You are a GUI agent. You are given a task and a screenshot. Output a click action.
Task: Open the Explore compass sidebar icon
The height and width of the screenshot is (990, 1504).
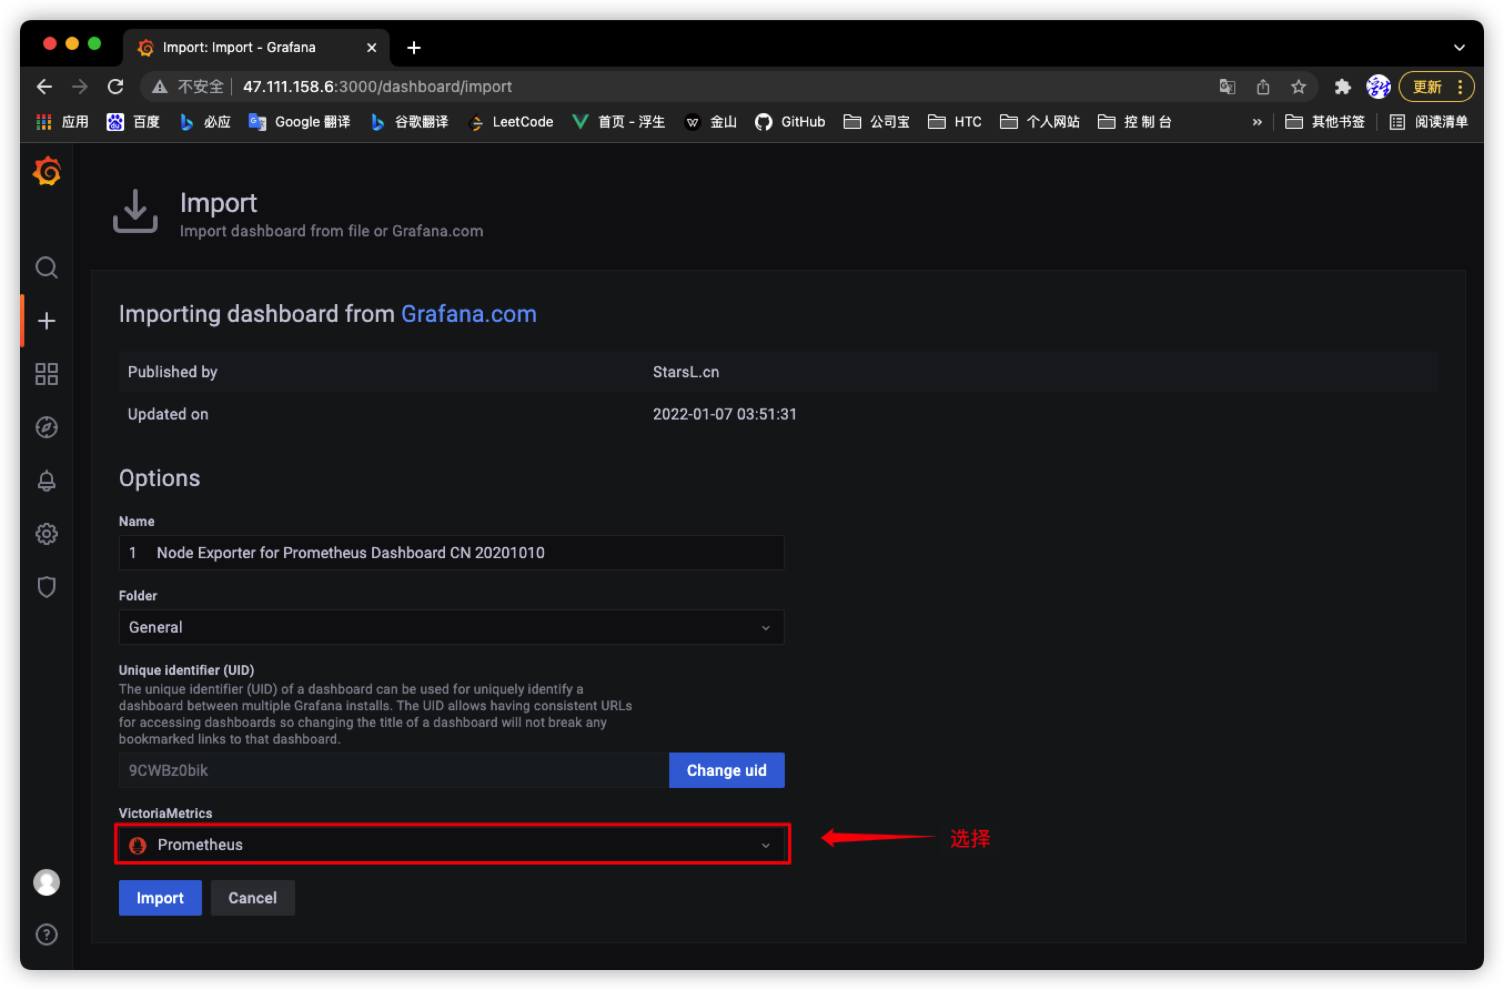coord(46,428)
